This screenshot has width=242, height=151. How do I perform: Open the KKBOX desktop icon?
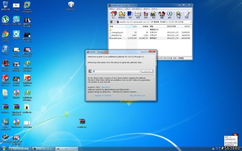pyautogui.click(x=16, y=35)
